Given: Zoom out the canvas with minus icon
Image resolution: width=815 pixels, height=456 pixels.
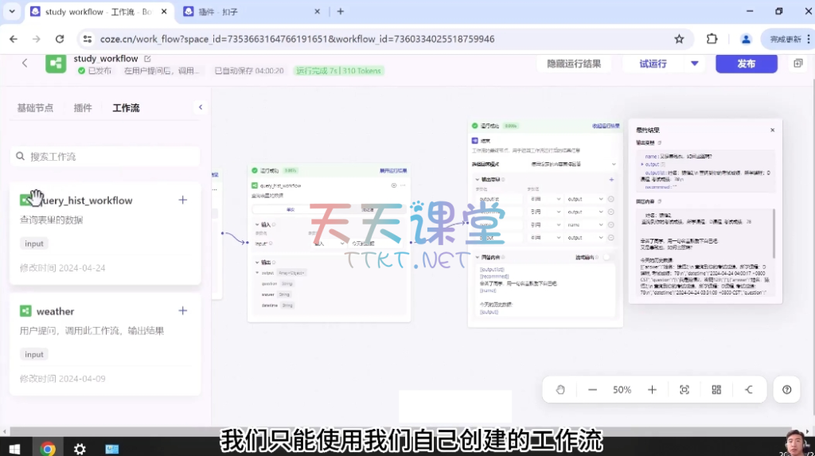Looking at the screenshot, I should pyautogui.click(x=592, y=390).
